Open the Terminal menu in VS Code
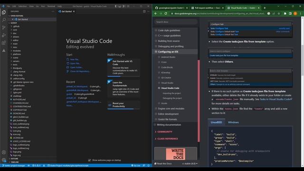This screenshot has width=304, height=171. point(51,6)
